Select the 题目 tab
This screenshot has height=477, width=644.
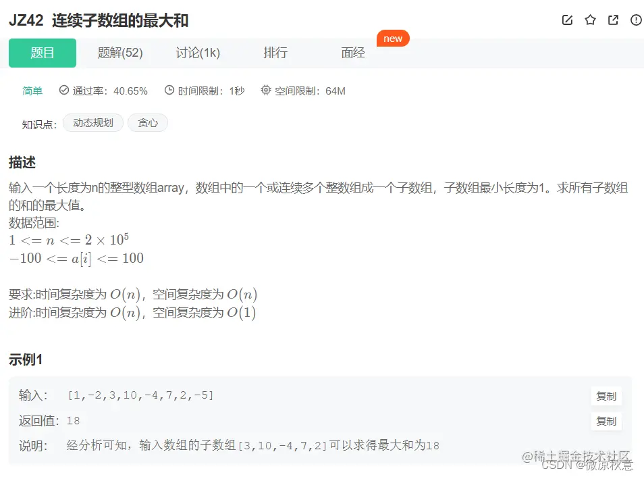click(x=42, y=53)
